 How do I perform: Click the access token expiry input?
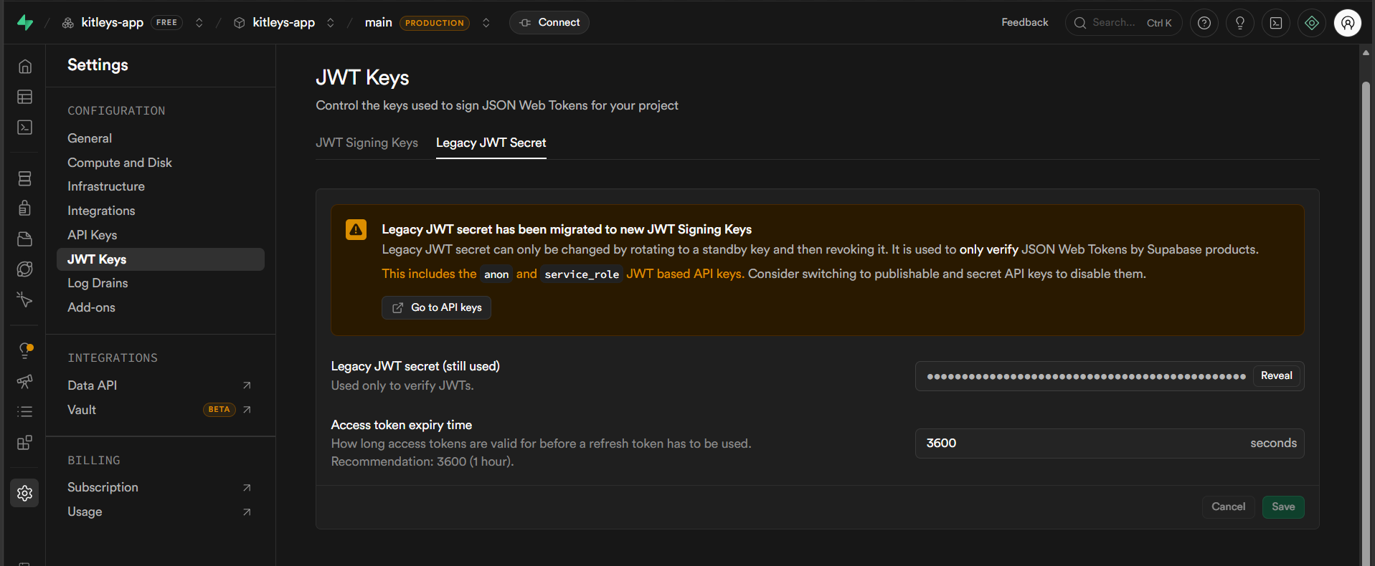[1110, 443]
